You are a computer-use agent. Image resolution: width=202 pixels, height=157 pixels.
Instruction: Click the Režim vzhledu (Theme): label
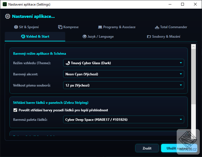click(x=32, y=63)
